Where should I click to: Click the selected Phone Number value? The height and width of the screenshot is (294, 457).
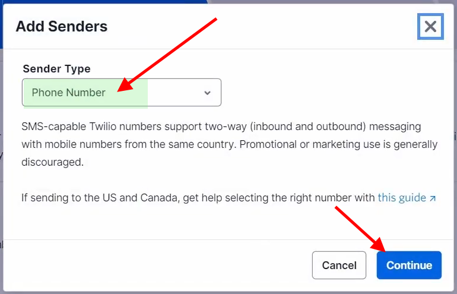pyautogui.click(x=69, y=93)
